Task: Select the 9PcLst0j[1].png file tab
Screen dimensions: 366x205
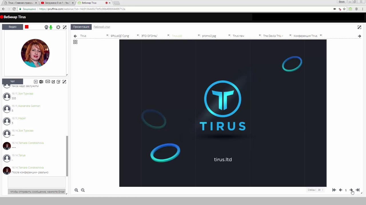Action: 120,36
